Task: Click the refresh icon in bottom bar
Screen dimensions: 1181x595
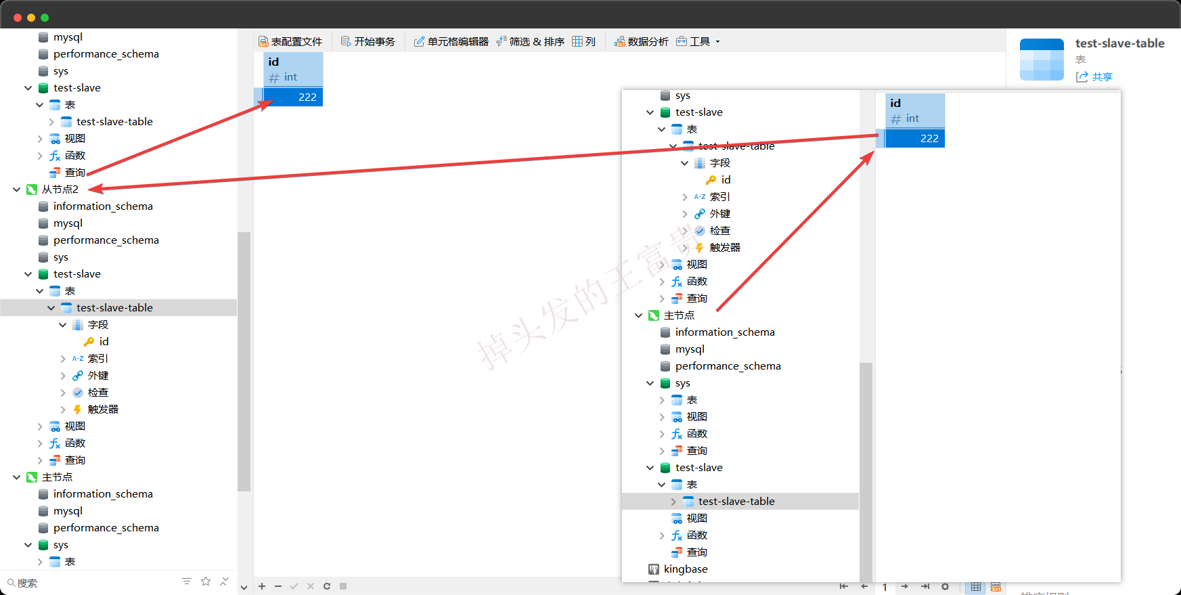Action: (327, 586)
